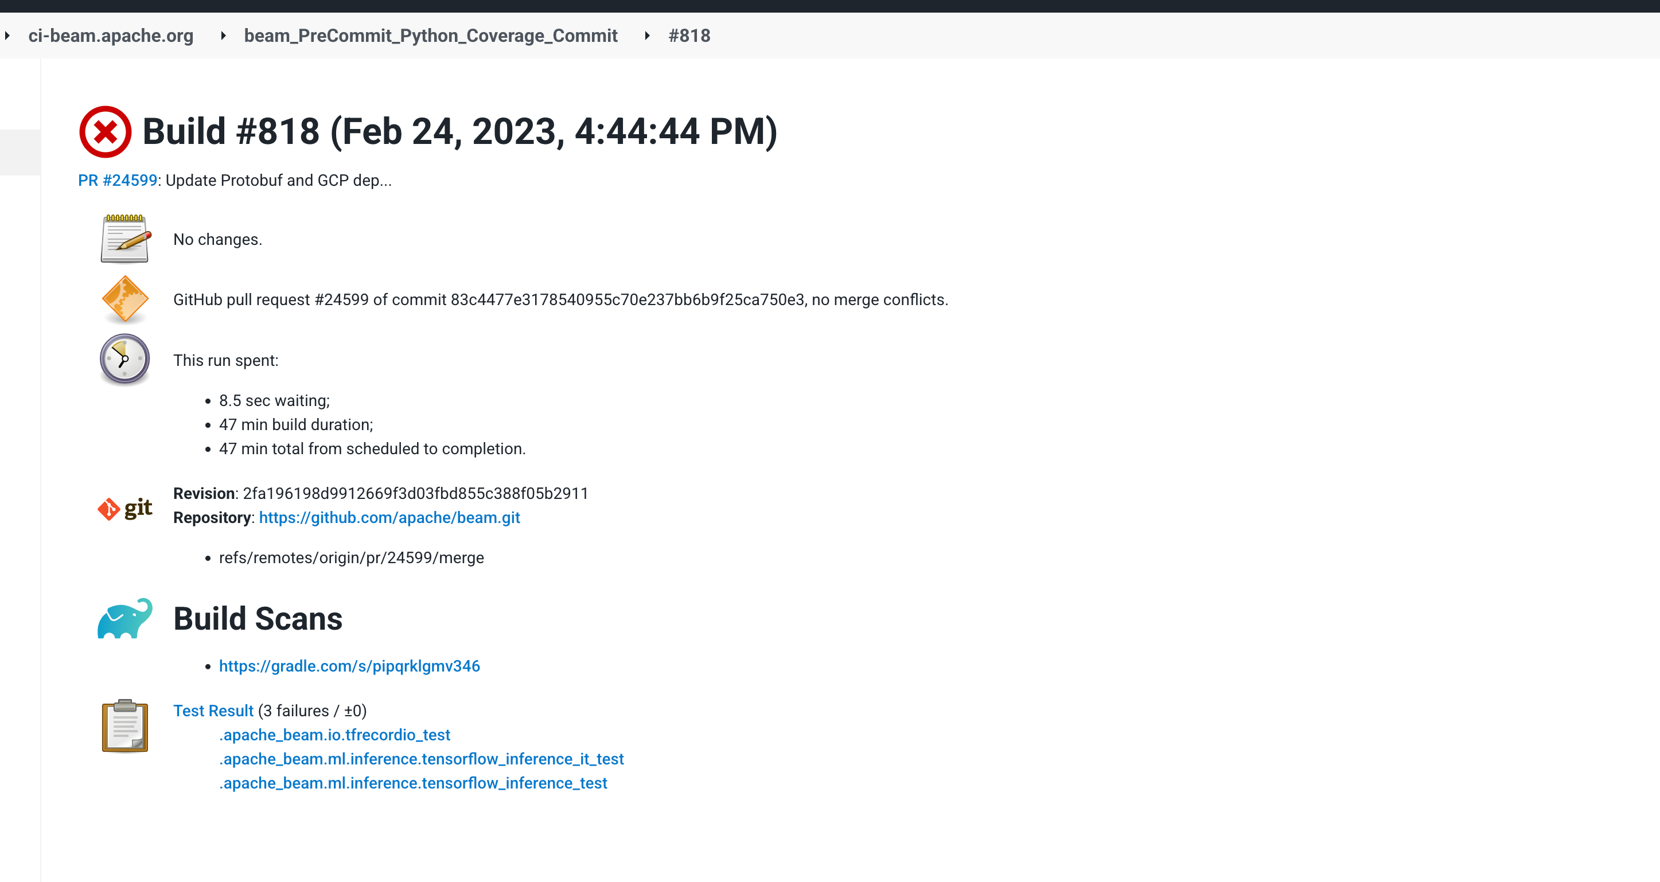The width and height of the screenshot is (1660, 882).
Task: Expand the arrow before #818 breadcrumb
Action: [647, 36]
